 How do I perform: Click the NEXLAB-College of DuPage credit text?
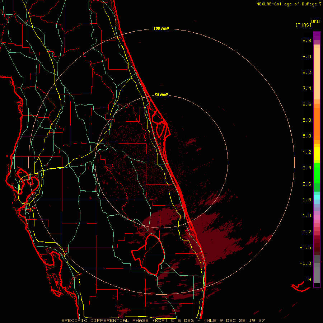coord(289,4)
